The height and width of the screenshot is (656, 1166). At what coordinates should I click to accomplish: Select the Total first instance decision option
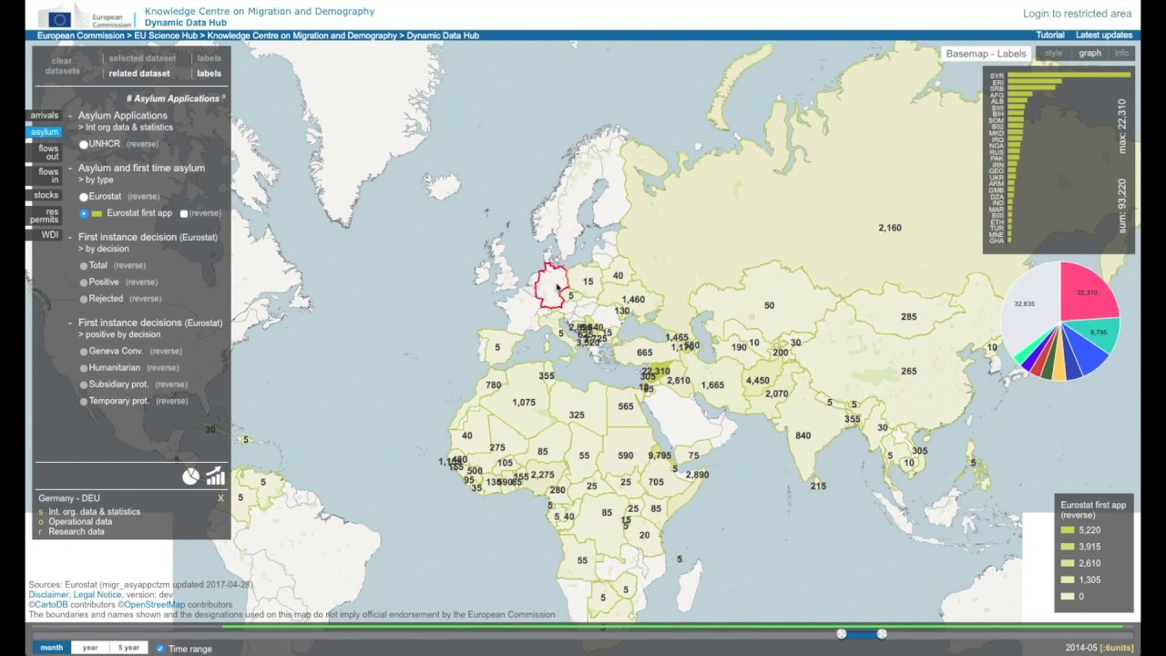click(84, 266)
